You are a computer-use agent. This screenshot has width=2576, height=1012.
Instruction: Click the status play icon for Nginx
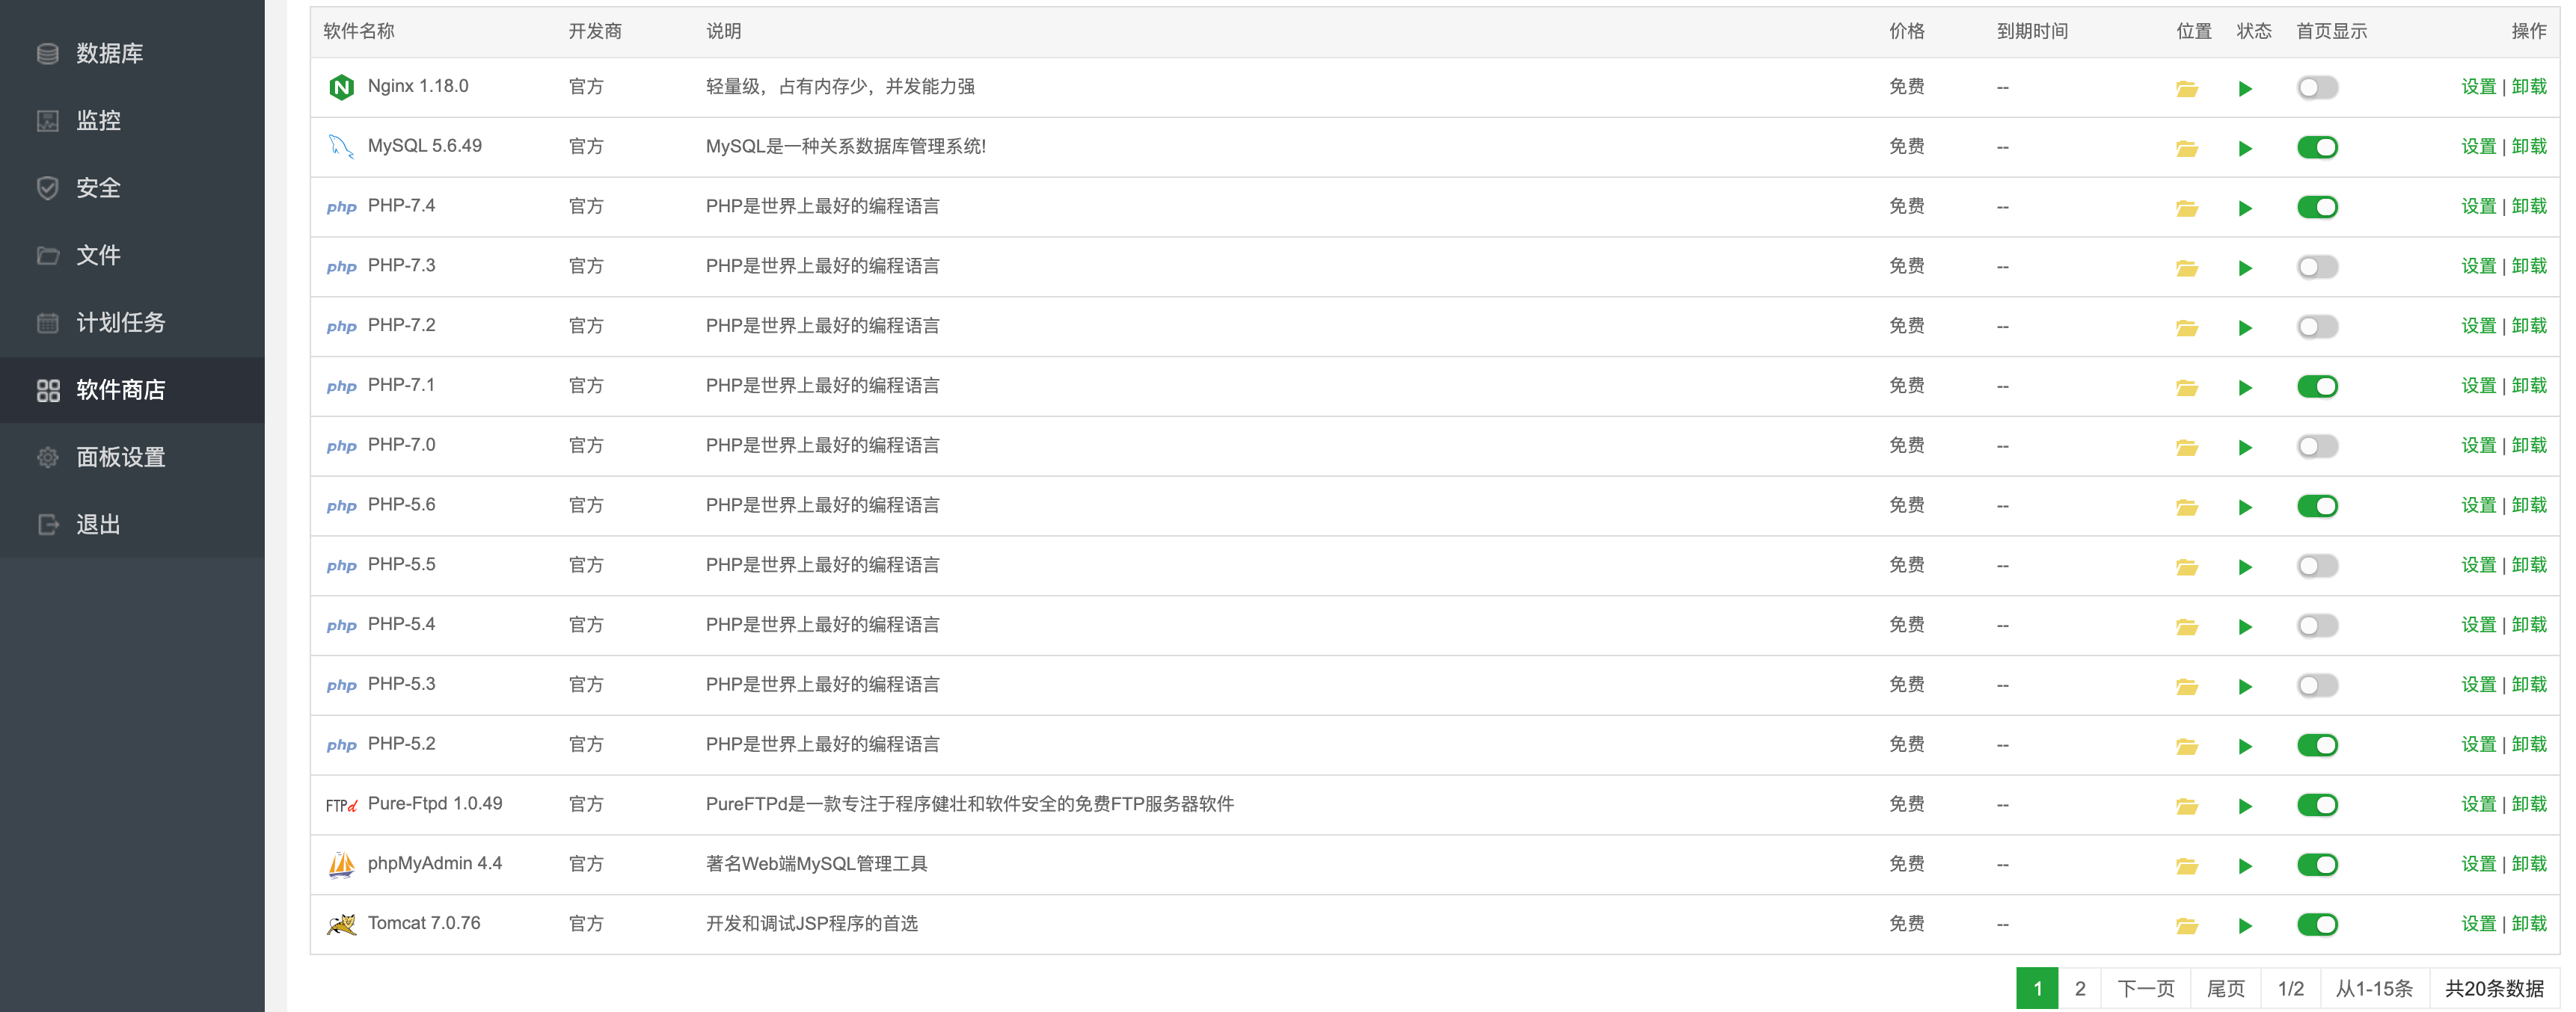pyautogui.click(x=2245, y=89)
